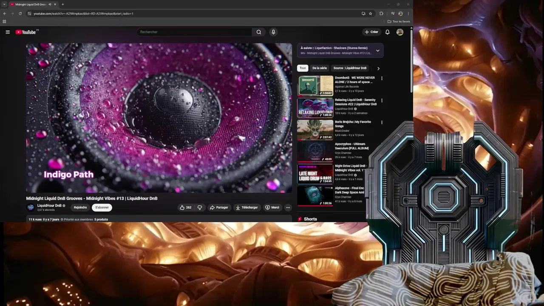Open more actions ellipsis under the video
This screenshot has height=306, width=544.
[288, 207]
